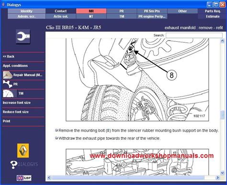Click the Dialogys title bar app icon
The height and width of the screenshot is (185, 227).
pyautogui.click(x=3, y=5)
